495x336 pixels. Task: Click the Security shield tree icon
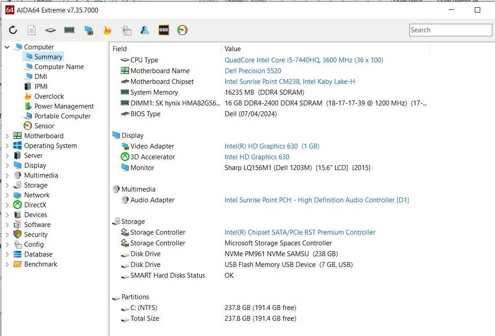[x=17, y=234]
